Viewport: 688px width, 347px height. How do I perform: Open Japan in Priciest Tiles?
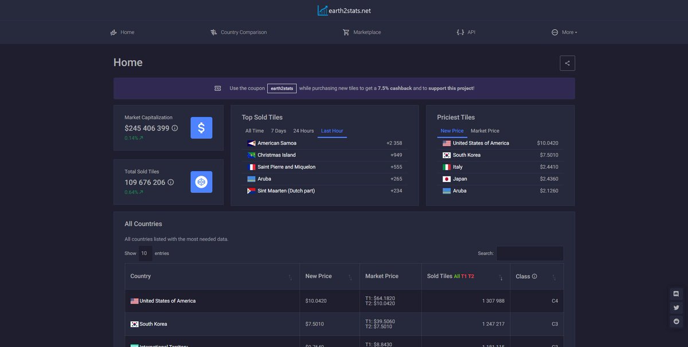tap(460, 179)
